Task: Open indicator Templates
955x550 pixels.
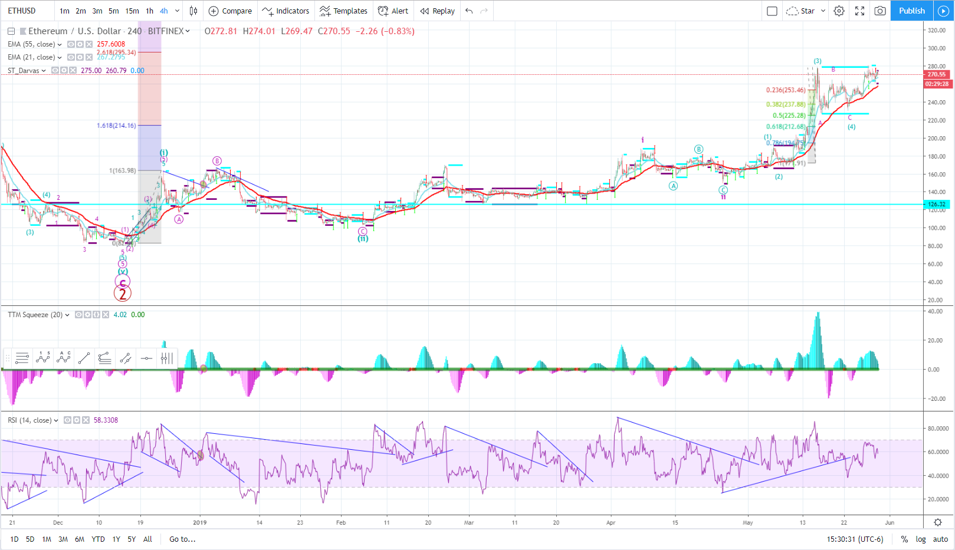Action: (343, 11)
